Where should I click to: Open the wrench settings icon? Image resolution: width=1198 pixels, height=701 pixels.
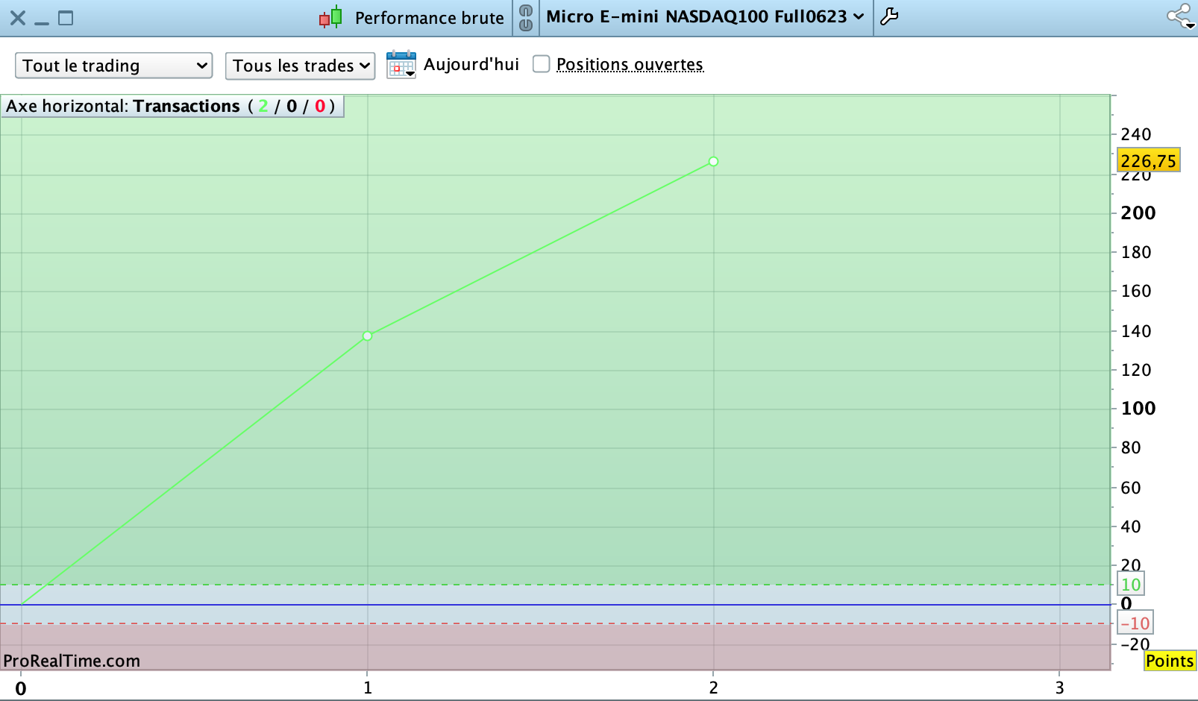pos(889,16)
